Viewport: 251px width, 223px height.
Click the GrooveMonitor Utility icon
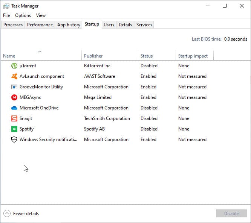pyautogui.click(x=14, y=87)
